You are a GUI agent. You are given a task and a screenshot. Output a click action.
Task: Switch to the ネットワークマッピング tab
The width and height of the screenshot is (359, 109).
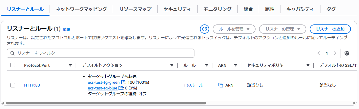point(81,9)
